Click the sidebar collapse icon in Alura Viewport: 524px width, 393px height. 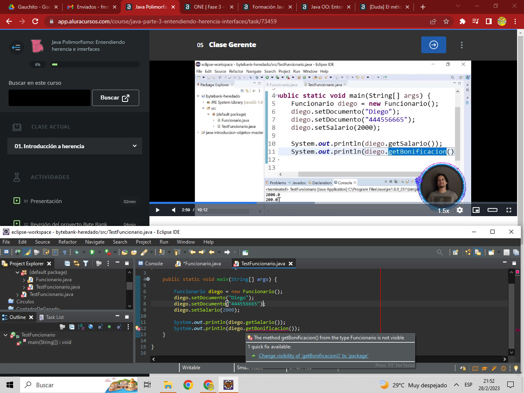[16, 48]
